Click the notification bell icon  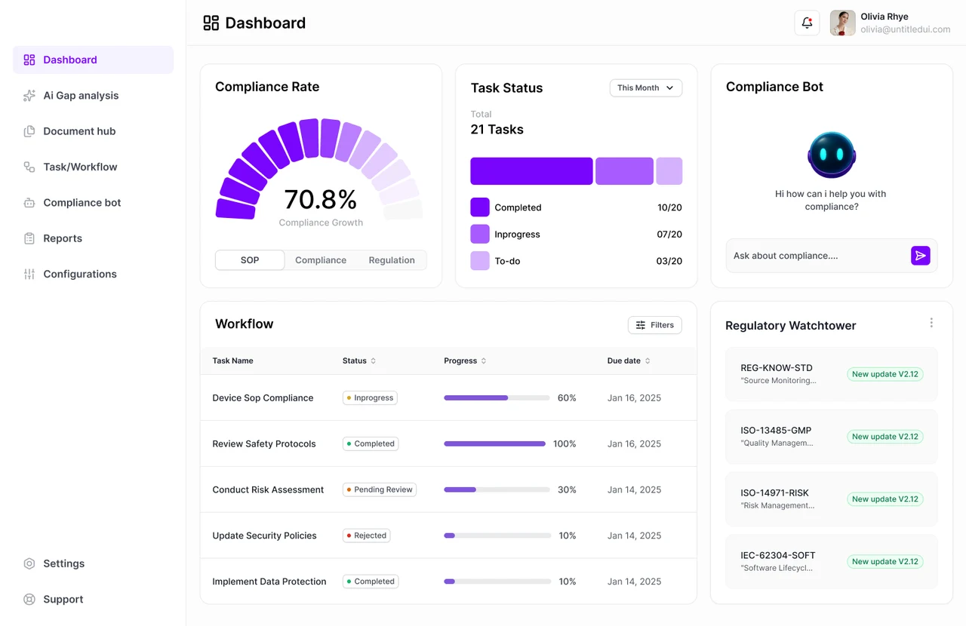click(x=807, y=23)
